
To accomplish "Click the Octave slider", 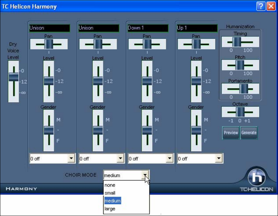I will click(240, 112).
